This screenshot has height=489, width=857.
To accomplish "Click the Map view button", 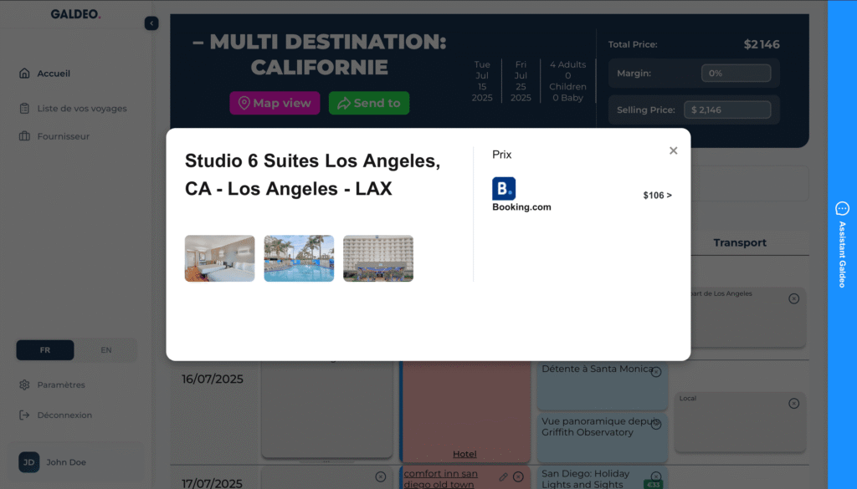I will (275, 103).
